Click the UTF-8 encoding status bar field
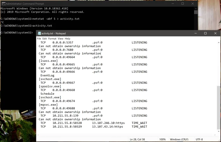221x142 pixels. (x=200, y=139)
